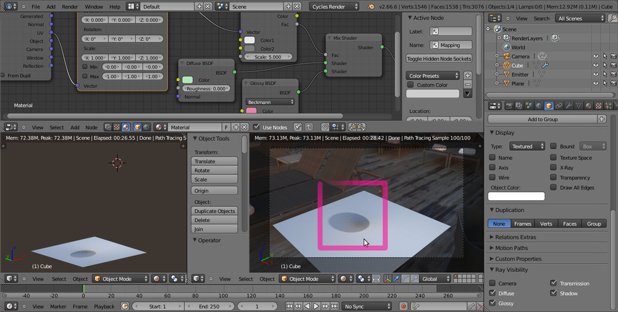Click the play animation button

316,306
